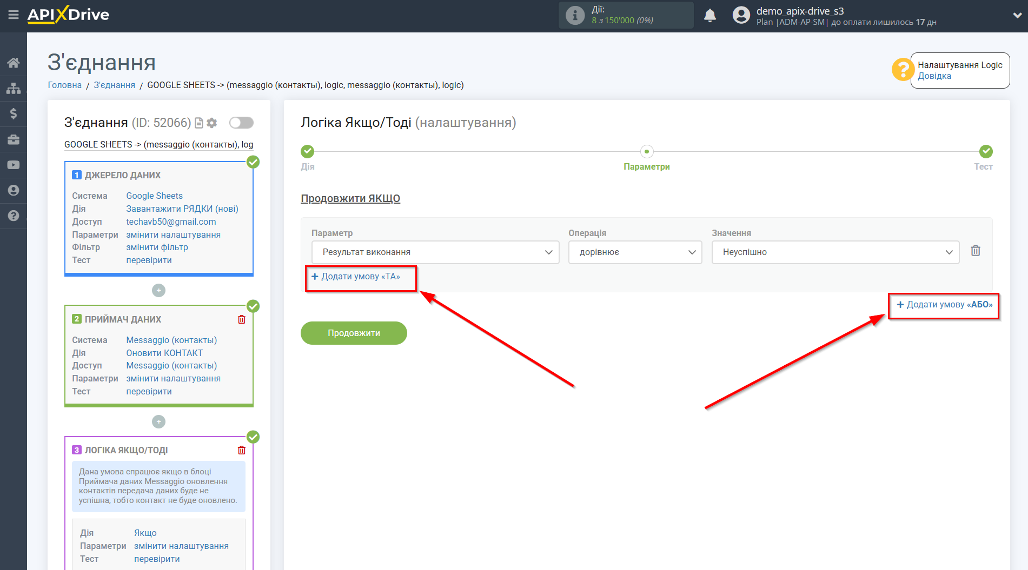Expand the Параметр dropdown showing Результат виконання
This screenshot has height=570, width=1028.
pos(435,252)
